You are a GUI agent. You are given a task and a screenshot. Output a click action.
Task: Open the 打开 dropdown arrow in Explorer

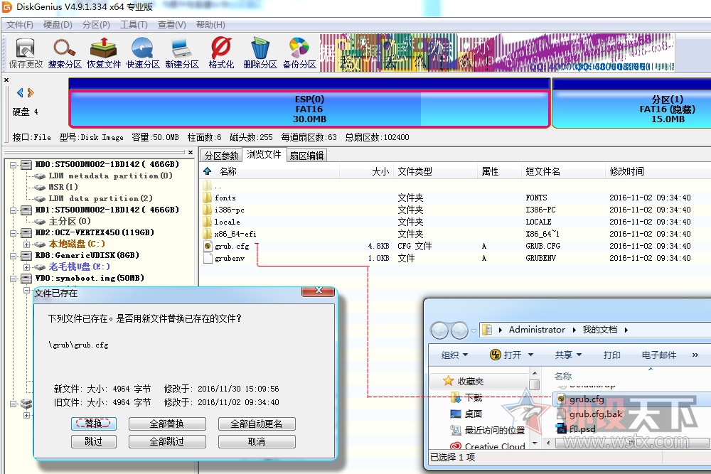(531, 355)
